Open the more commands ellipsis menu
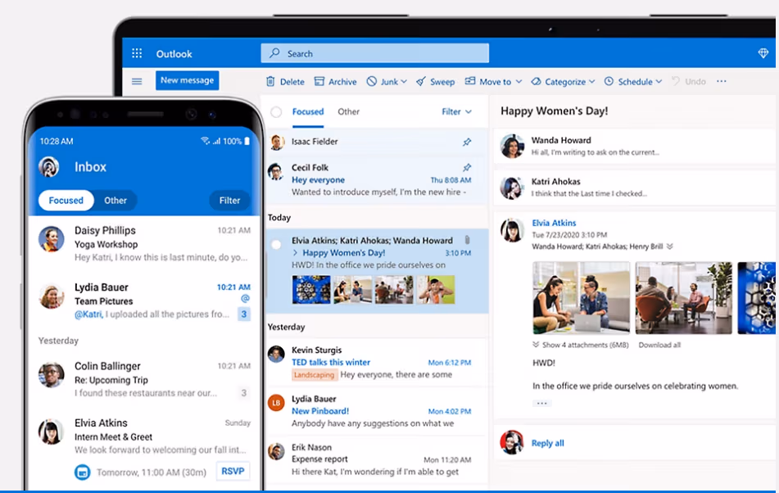Viewport: 779px width, 493px height. click(x=720, y=81)
